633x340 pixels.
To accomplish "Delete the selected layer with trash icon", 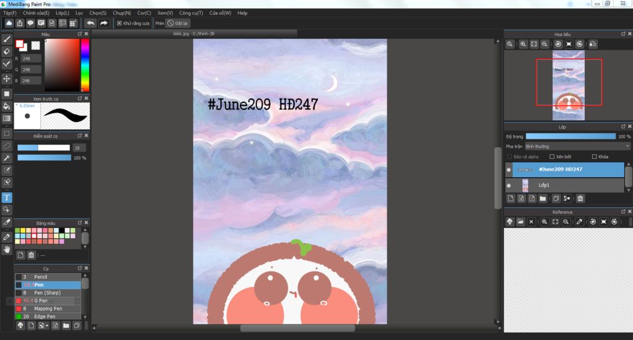I will (x=580, y=198).
